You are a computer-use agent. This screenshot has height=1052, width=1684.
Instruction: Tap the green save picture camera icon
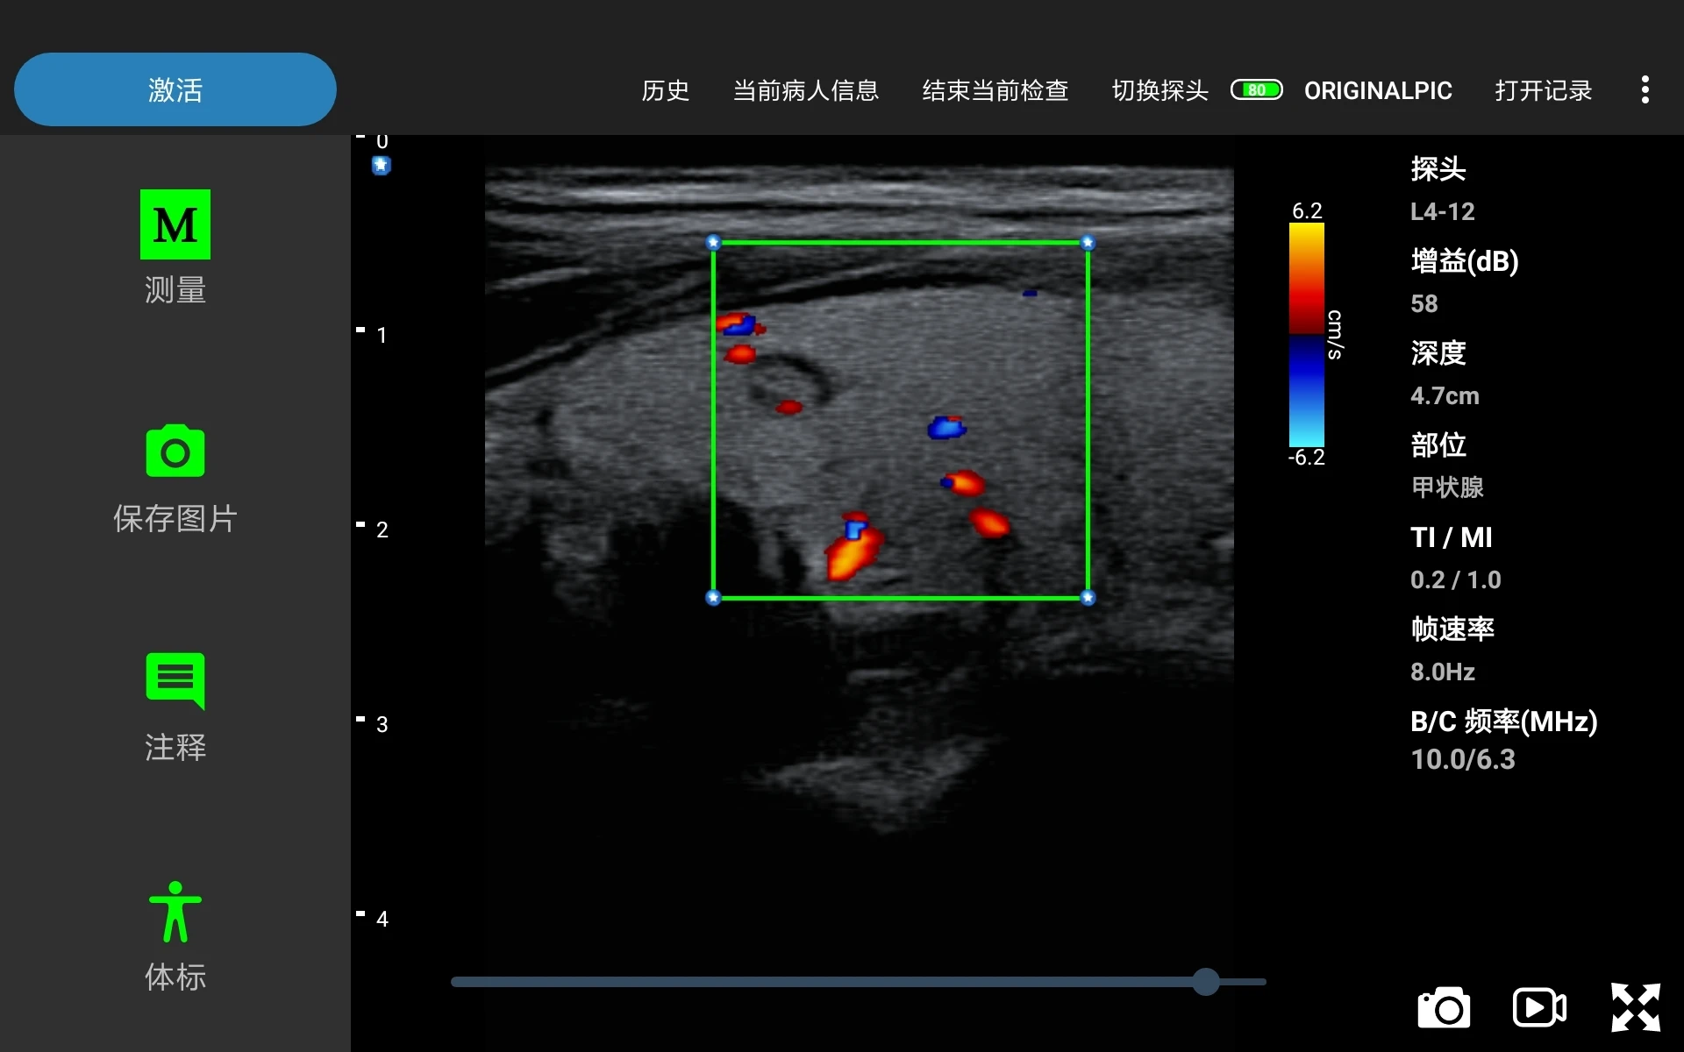[x=175, y=451]
